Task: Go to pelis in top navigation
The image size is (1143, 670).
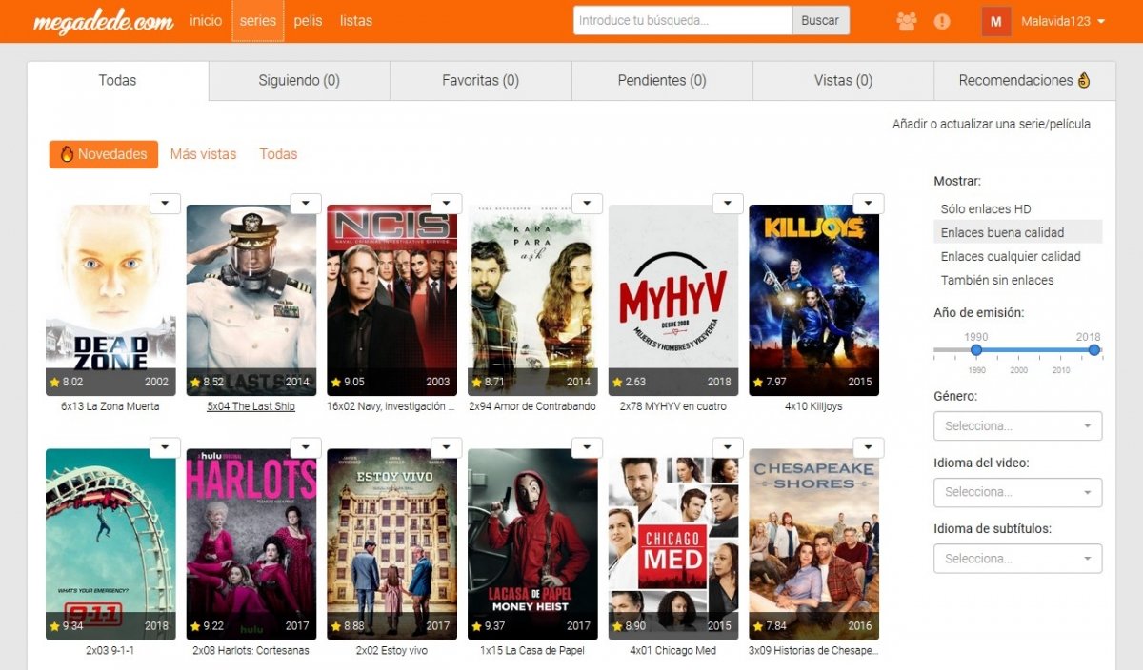Action: [308, 21]
